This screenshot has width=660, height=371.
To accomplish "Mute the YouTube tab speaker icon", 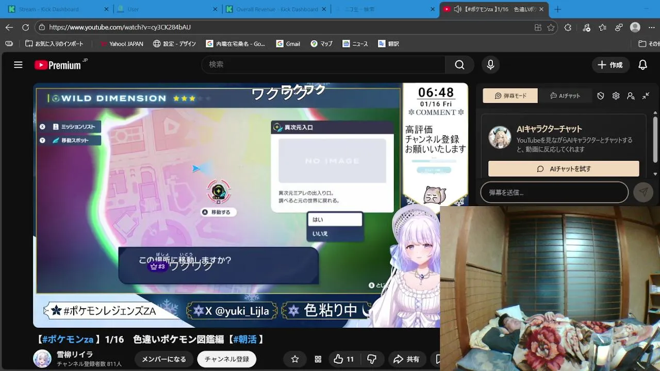I will pos(457,9).
